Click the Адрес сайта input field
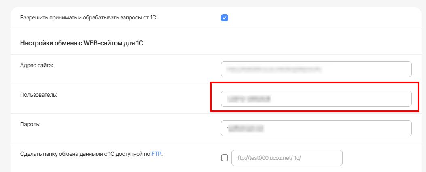This screenshot has height=172, width=426. click(316, 69)
